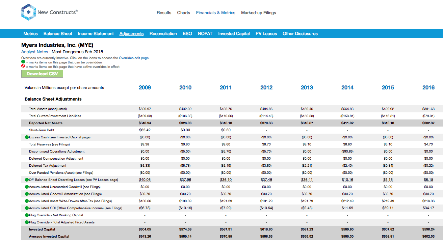Screen dimensions: 443x245
Task: Click 2016 operating leases value $6.15
Action: (x=428, y=180)
